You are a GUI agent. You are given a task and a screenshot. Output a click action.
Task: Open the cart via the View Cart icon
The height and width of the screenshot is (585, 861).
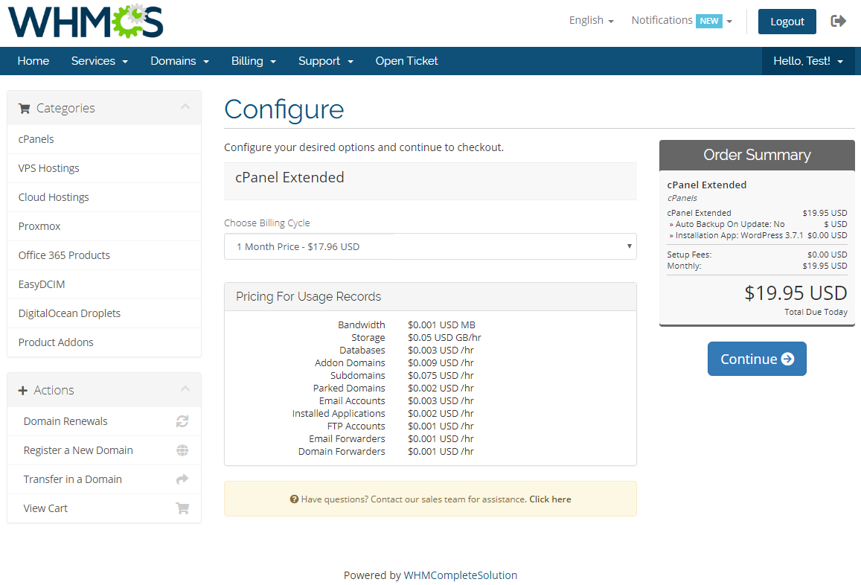coord(182,508)
